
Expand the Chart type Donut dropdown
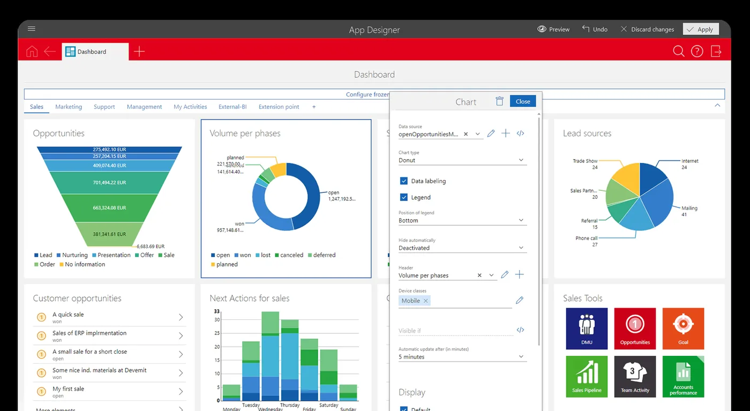pos(462,160)
